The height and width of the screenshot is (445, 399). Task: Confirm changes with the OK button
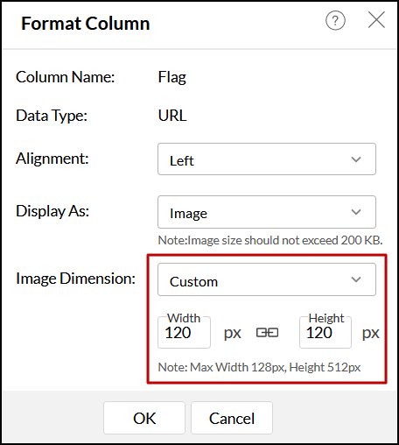point(144,418)
